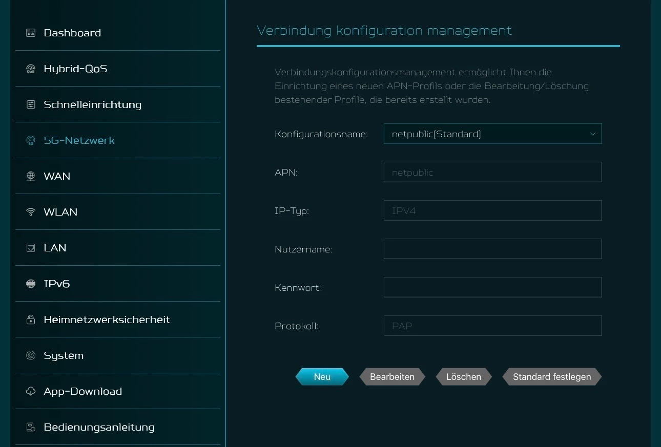The image size is (661, 447).
Task: Click the LAN port icon
Action: click(31, 248)
